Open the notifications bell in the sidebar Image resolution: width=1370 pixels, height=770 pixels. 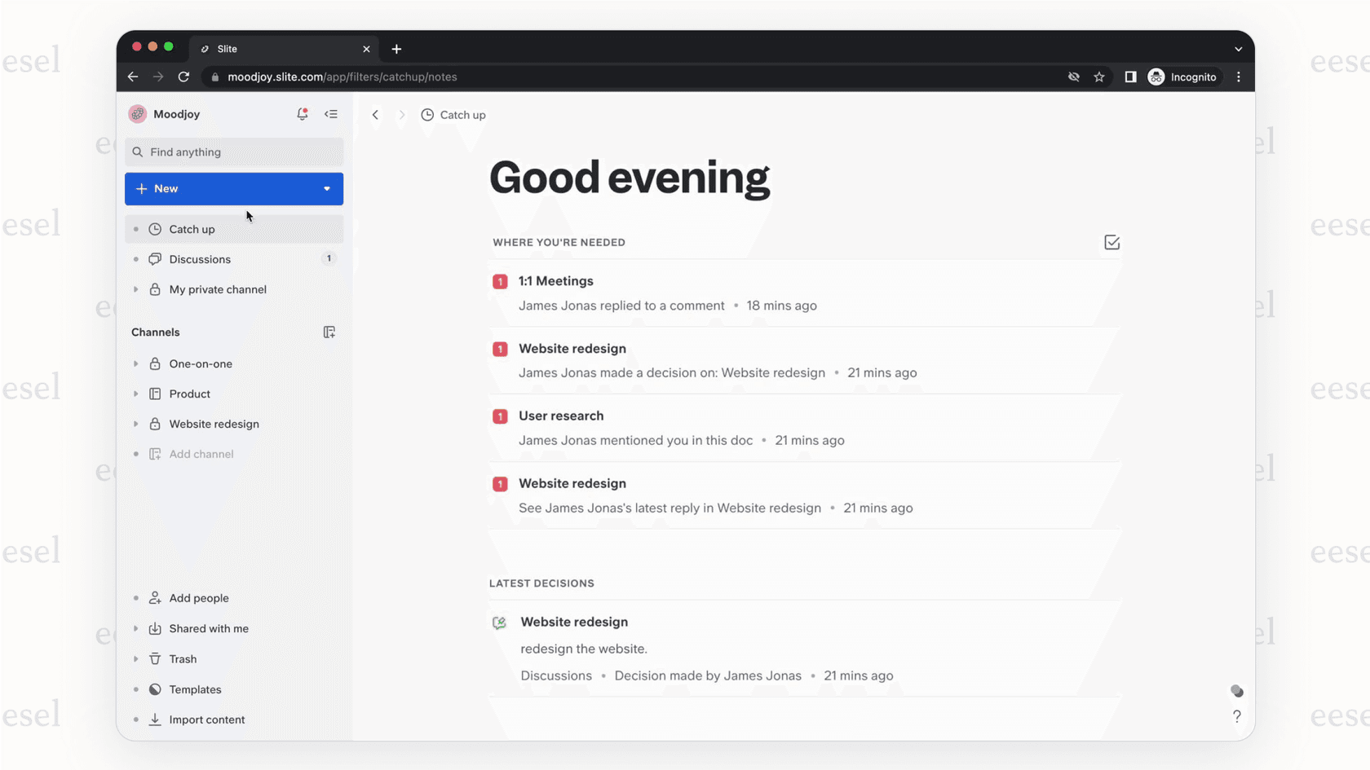303,114
